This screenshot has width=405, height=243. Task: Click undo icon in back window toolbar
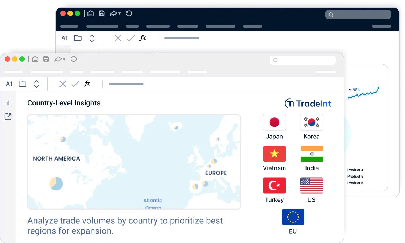click(129, 13)
